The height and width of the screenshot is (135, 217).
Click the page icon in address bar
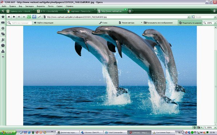44,17
